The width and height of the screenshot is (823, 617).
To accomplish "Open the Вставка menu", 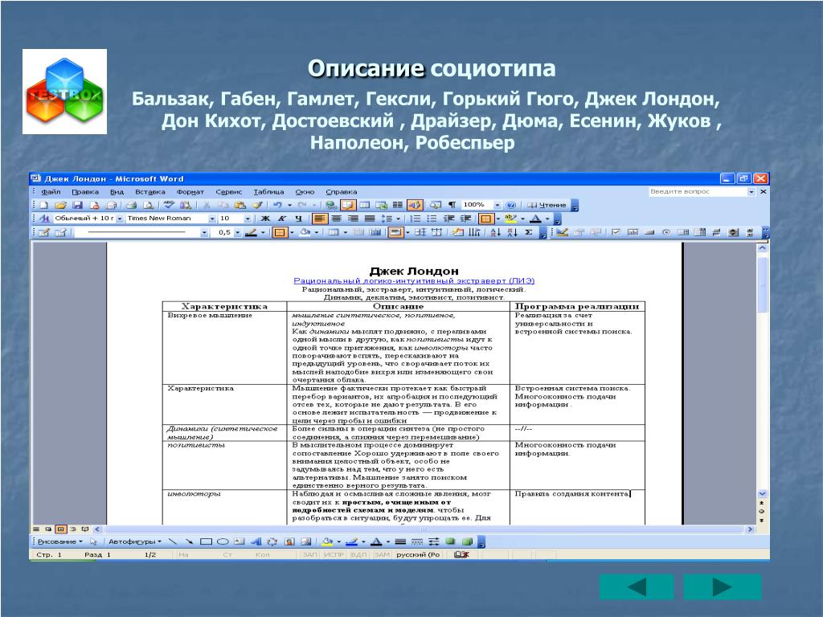I will click(x=150, y=192).
